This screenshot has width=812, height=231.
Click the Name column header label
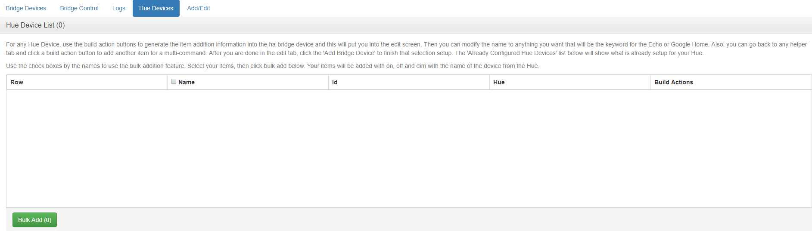click(187, 82)
